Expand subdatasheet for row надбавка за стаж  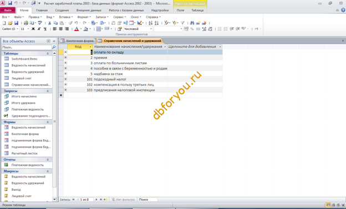(65, 74)
